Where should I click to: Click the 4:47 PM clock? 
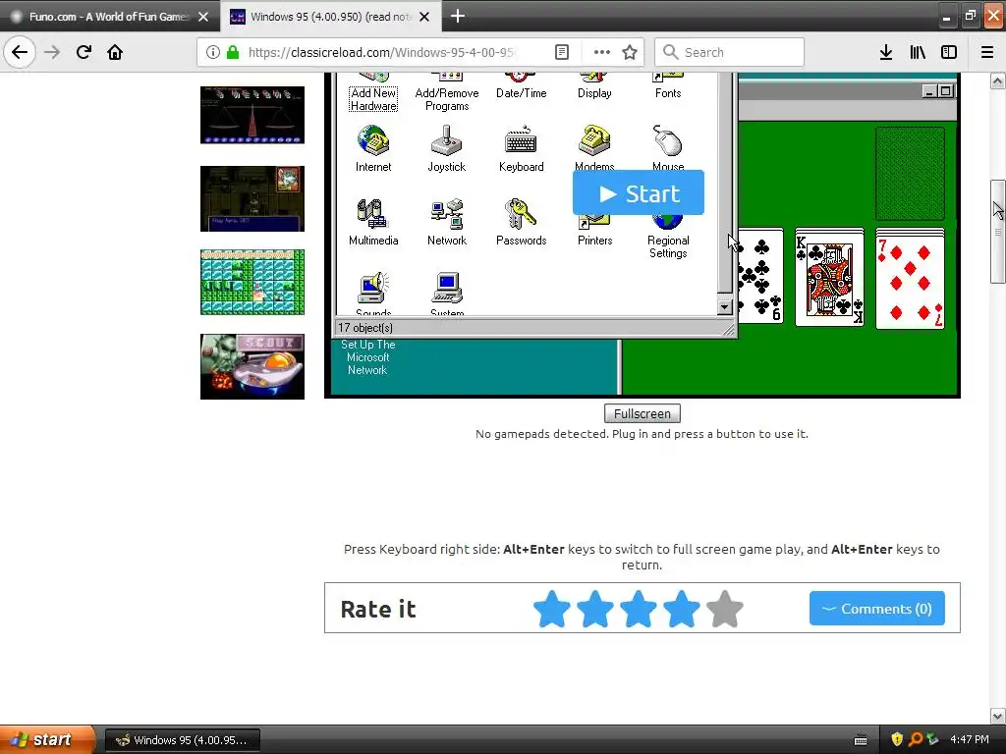tap(970, 739)
